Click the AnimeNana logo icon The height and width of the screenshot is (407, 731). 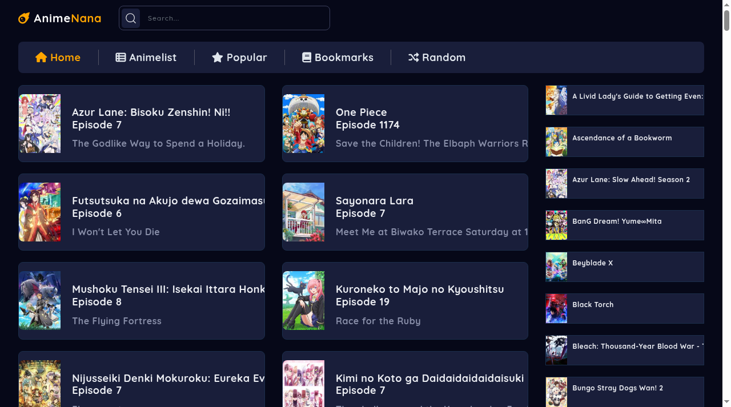[24, 18]
